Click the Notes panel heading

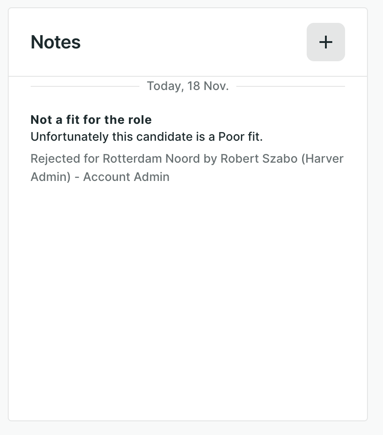[x=56, y=42]
